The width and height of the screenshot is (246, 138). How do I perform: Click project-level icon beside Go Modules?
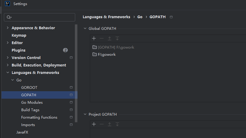[x=71, y=102]
